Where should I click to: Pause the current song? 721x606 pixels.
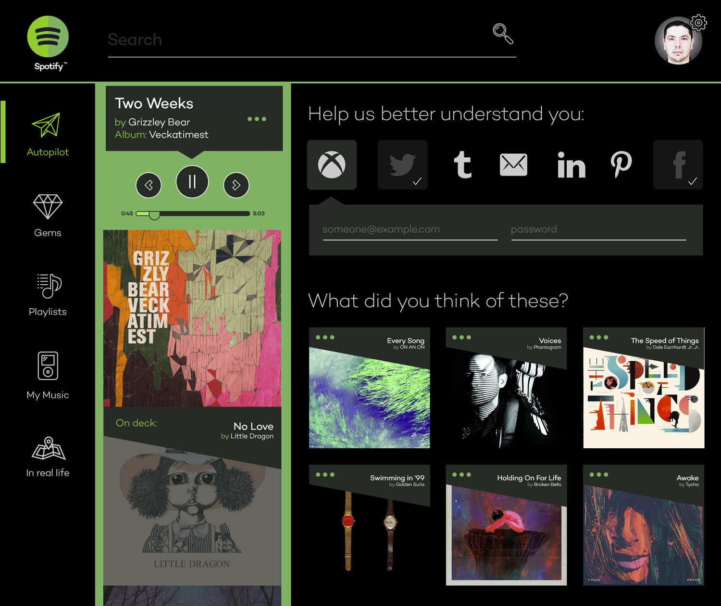192,182
